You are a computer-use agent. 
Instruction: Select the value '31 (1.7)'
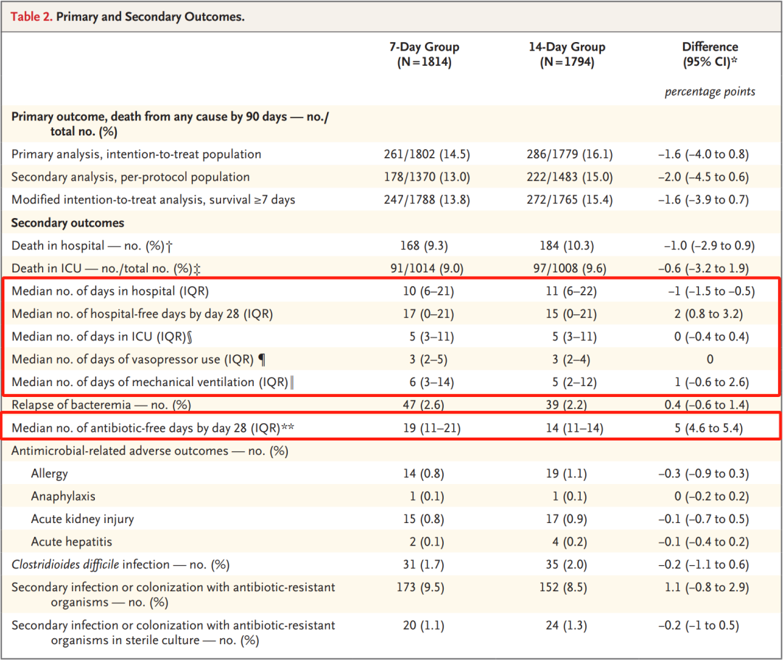(423, 564)
